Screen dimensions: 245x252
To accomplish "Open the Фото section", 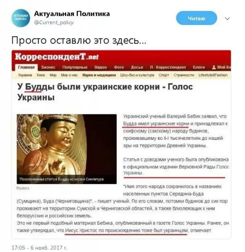I will [119, 67].
